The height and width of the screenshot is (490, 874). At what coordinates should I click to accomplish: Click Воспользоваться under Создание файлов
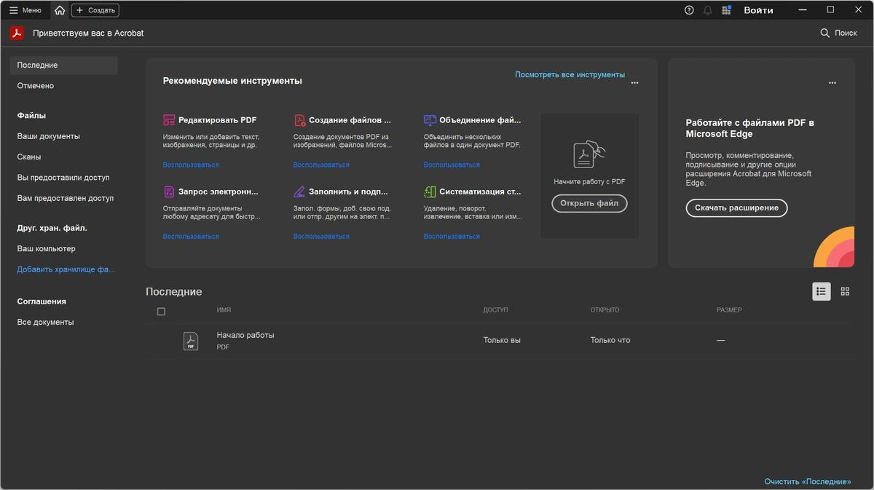click(x=321, y=165)
